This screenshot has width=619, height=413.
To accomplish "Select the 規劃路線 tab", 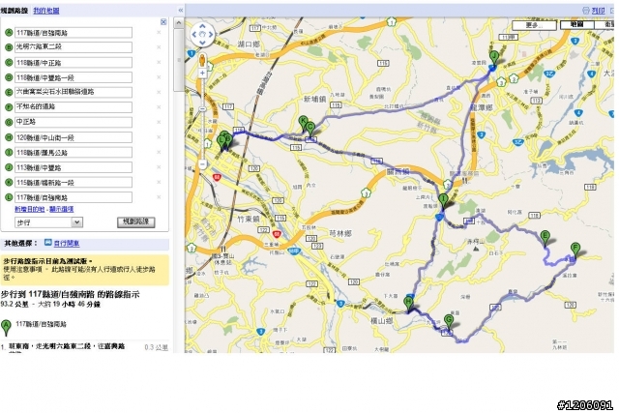I will (x=15, y=11).
